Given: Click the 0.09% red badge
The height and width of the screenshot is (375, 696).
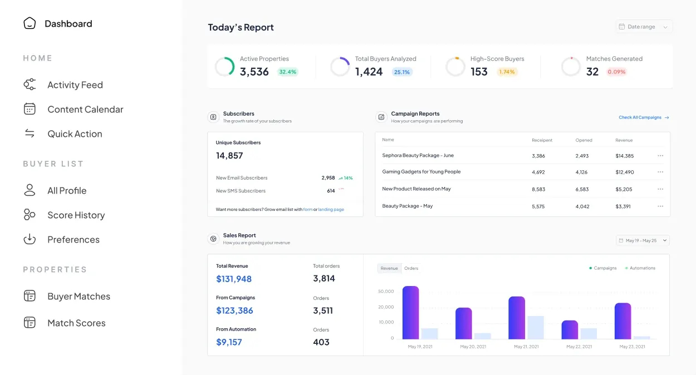Looking at the screenshot, I should pyautogui.click(x=616, y=72).
